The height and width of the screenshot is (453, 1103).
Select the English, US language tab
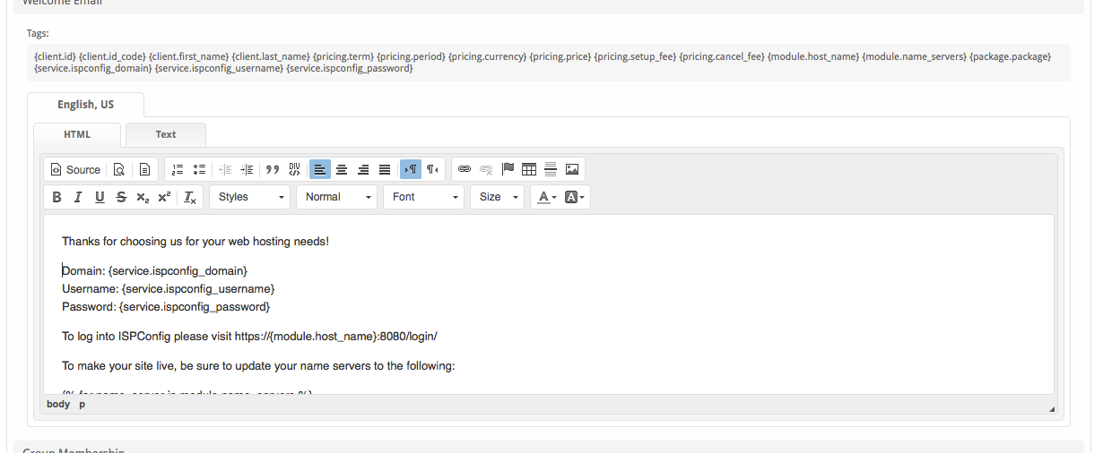[x=85, y=105]
